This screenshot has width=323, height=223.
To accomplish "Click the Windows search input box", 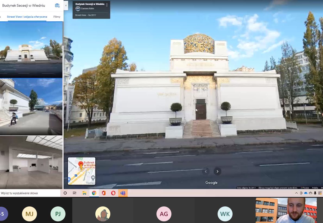I will point(30,193).
